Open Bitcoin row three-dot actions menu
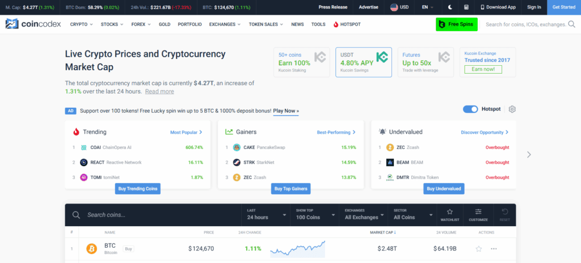This screenshot has height=263, width=581. tap(494, 249)
